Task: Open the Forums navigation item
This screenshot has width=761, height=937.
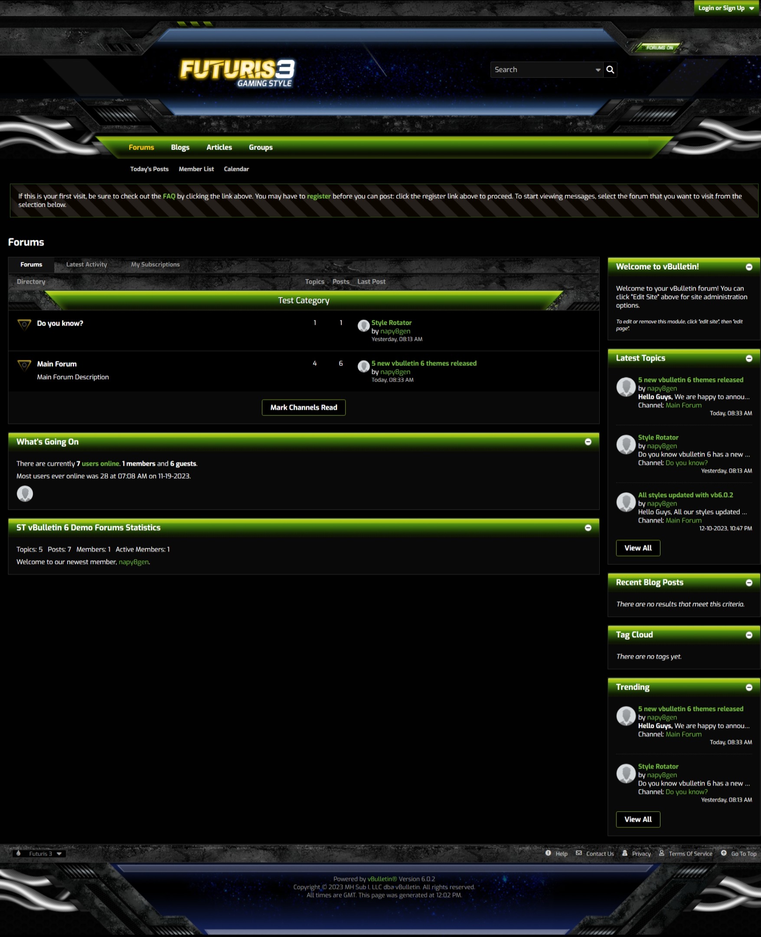Action: tap(141, 147)
